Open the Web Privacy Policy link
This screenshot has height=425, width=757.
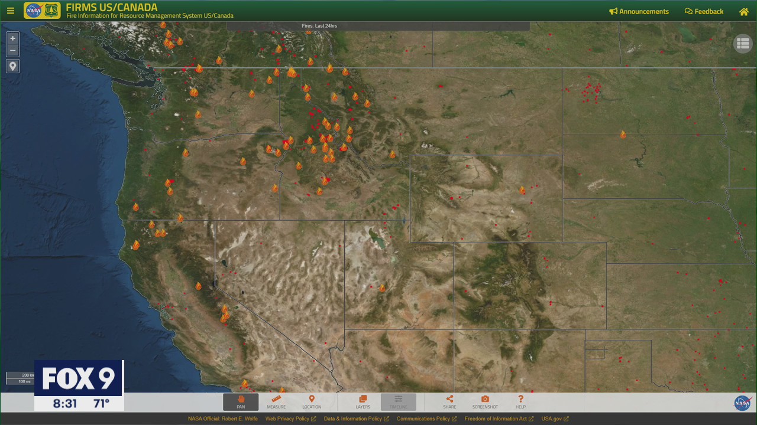click(x=287, y=418)
